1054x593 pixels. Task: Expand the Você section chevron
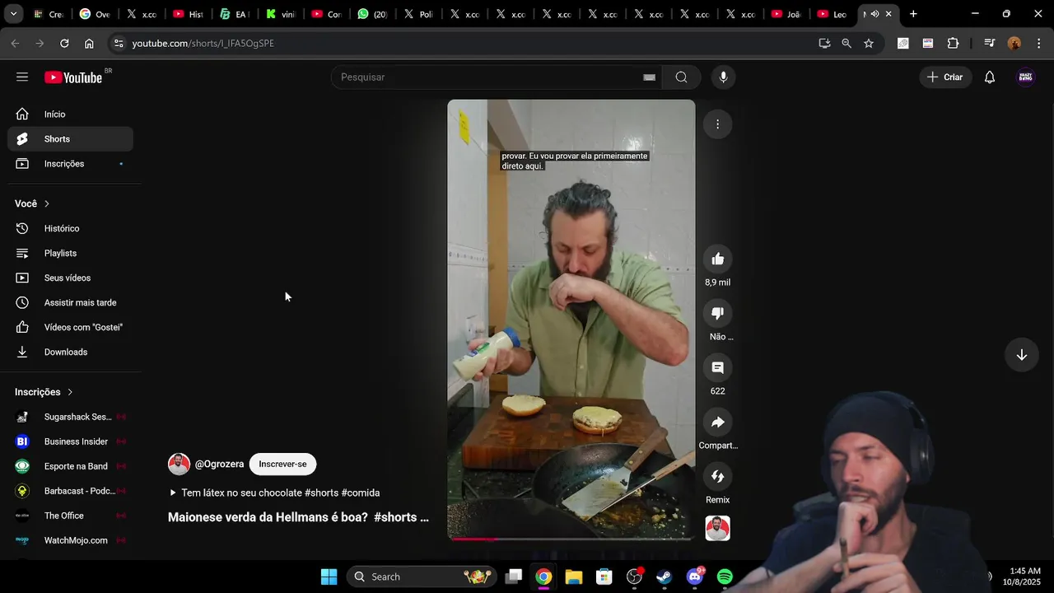[x=47, y=203]
